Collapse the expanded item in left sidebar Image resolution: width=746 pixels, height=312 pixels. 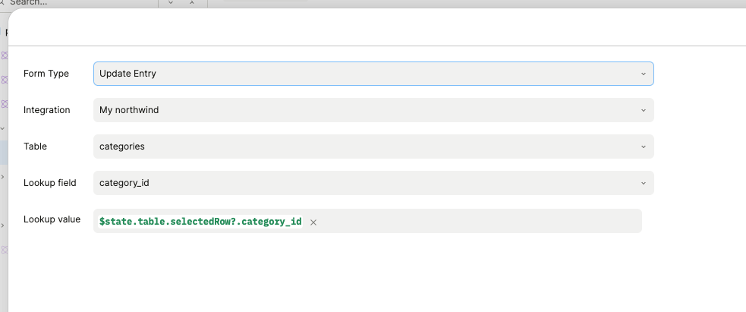pyautogui.click(x=3, y=128)
